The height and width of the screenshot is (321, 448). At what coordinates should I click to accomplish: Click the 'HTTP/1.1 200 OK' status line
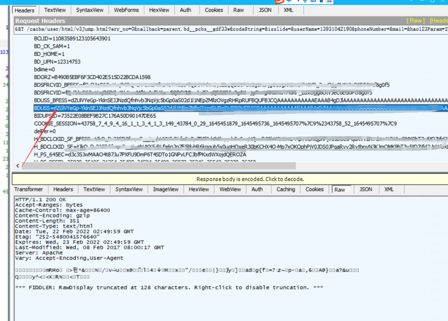click(41, 200)
